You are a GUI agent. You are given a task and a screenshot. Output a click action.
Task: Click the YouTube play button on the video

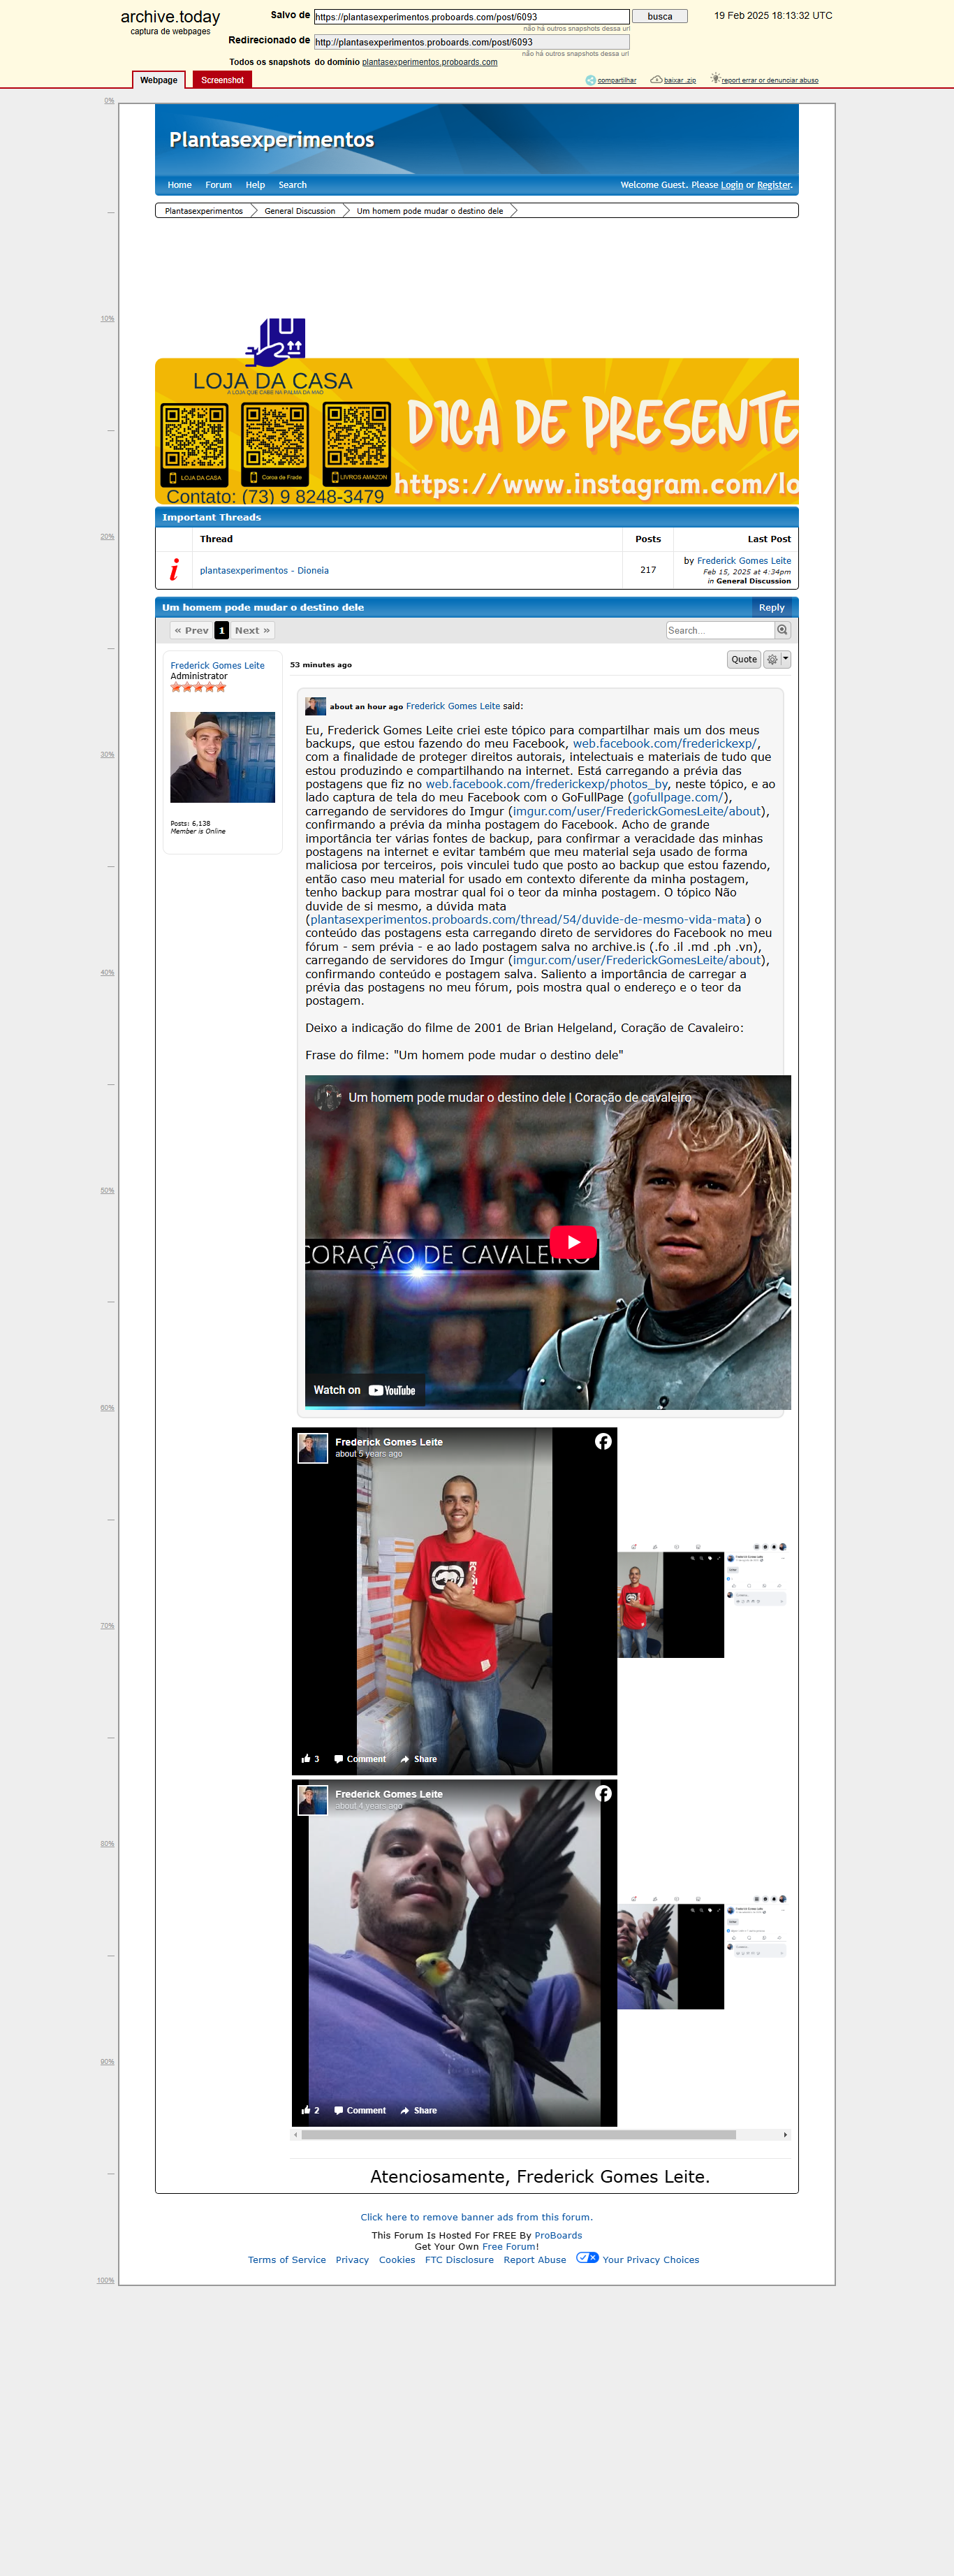coord(573,1242)
